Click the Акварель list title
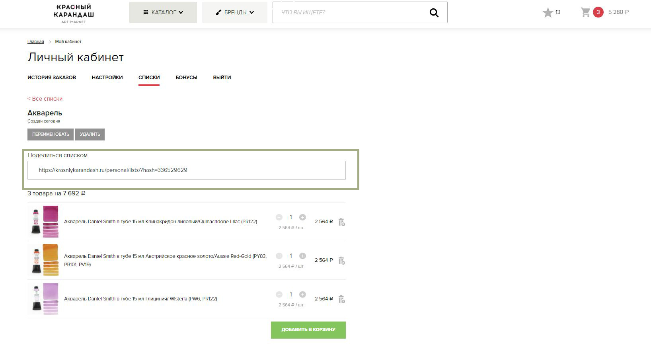The height and width of the screenshot is (345, 651). coord(45,113)
